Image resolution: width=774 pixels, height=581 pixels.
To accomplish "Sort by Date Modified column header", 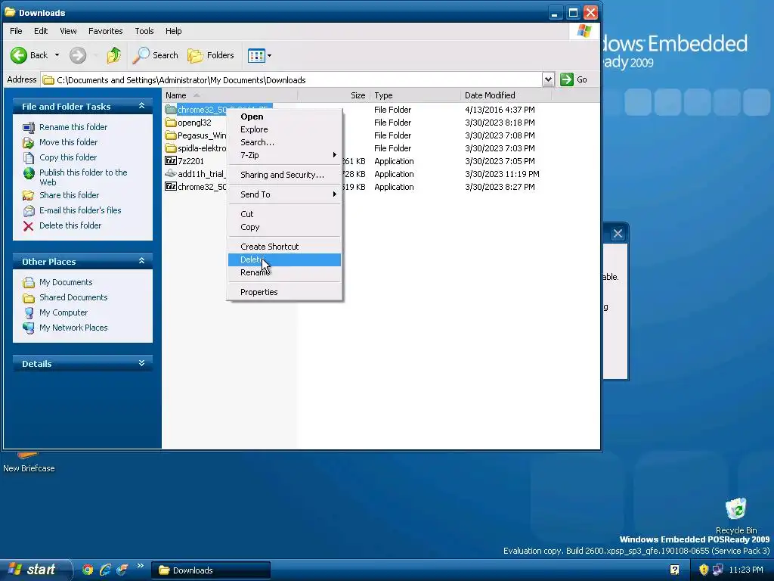I will pos(506,95).
